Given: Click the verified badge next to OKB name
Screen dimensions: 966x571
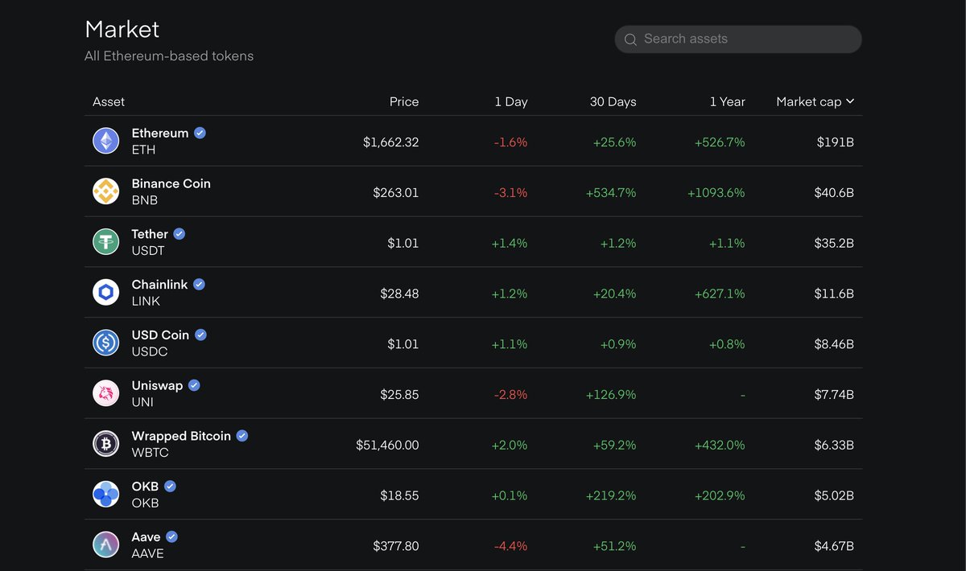Looking at the screenshot, I should click(x=170, y=487).
